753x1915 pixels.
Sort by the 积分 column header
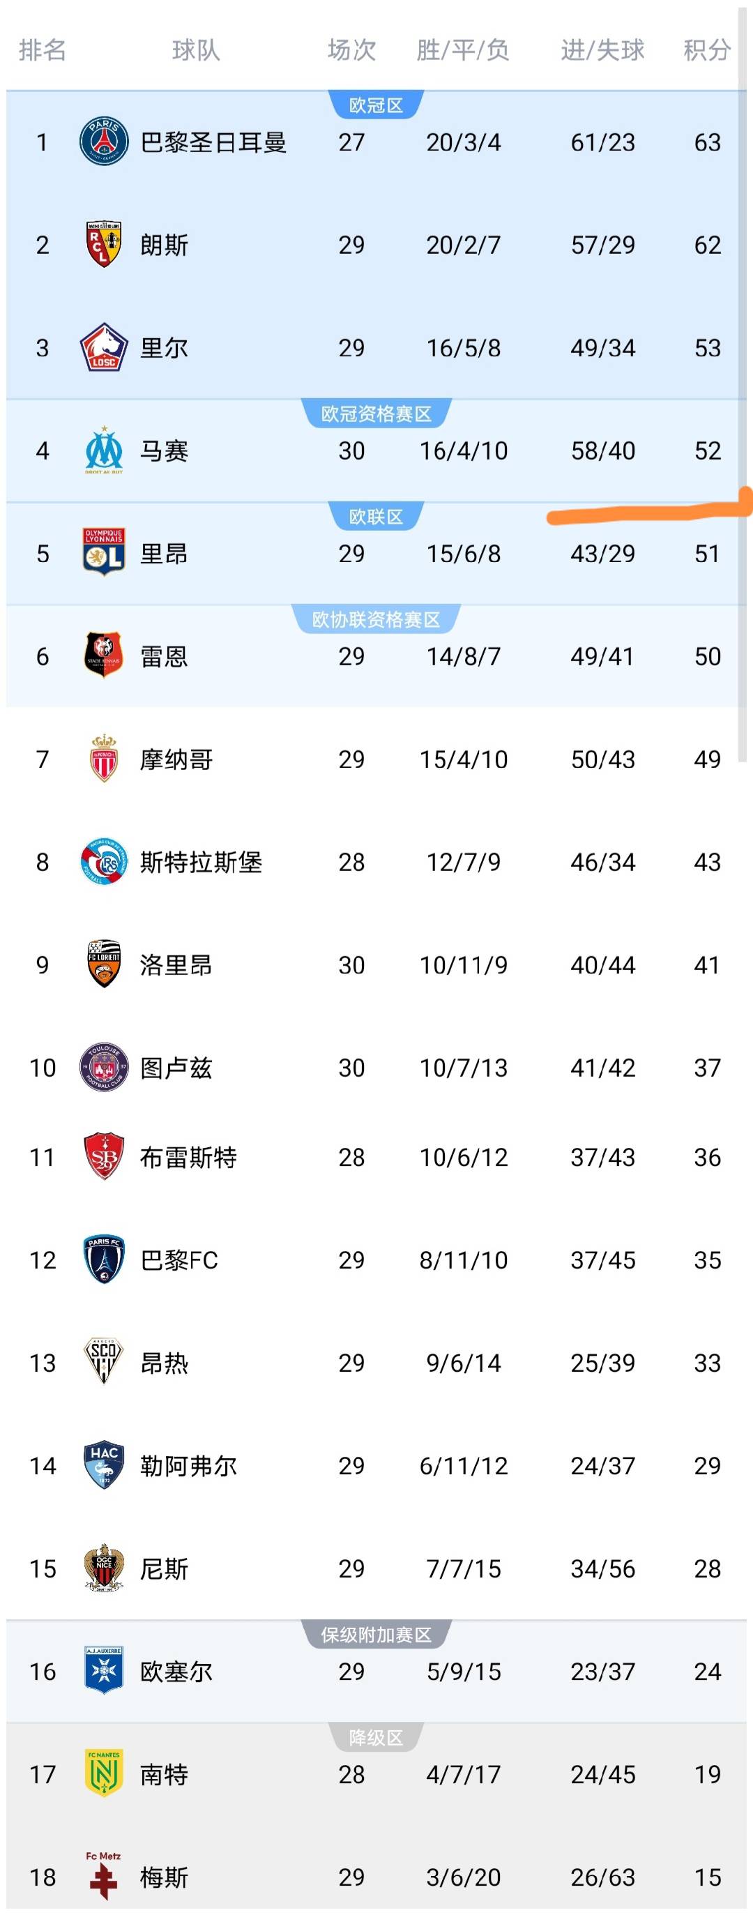click(707, 50)
